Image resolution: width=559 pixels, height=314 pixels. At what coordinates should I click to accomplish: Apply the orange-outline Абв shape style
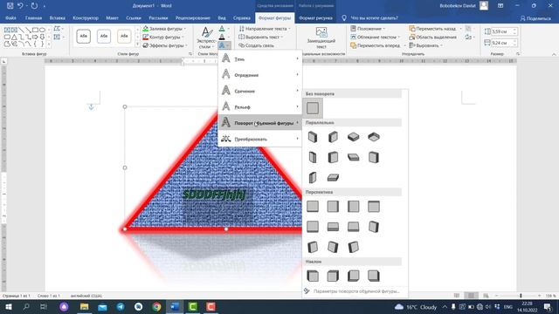click(x=124, y=36)
